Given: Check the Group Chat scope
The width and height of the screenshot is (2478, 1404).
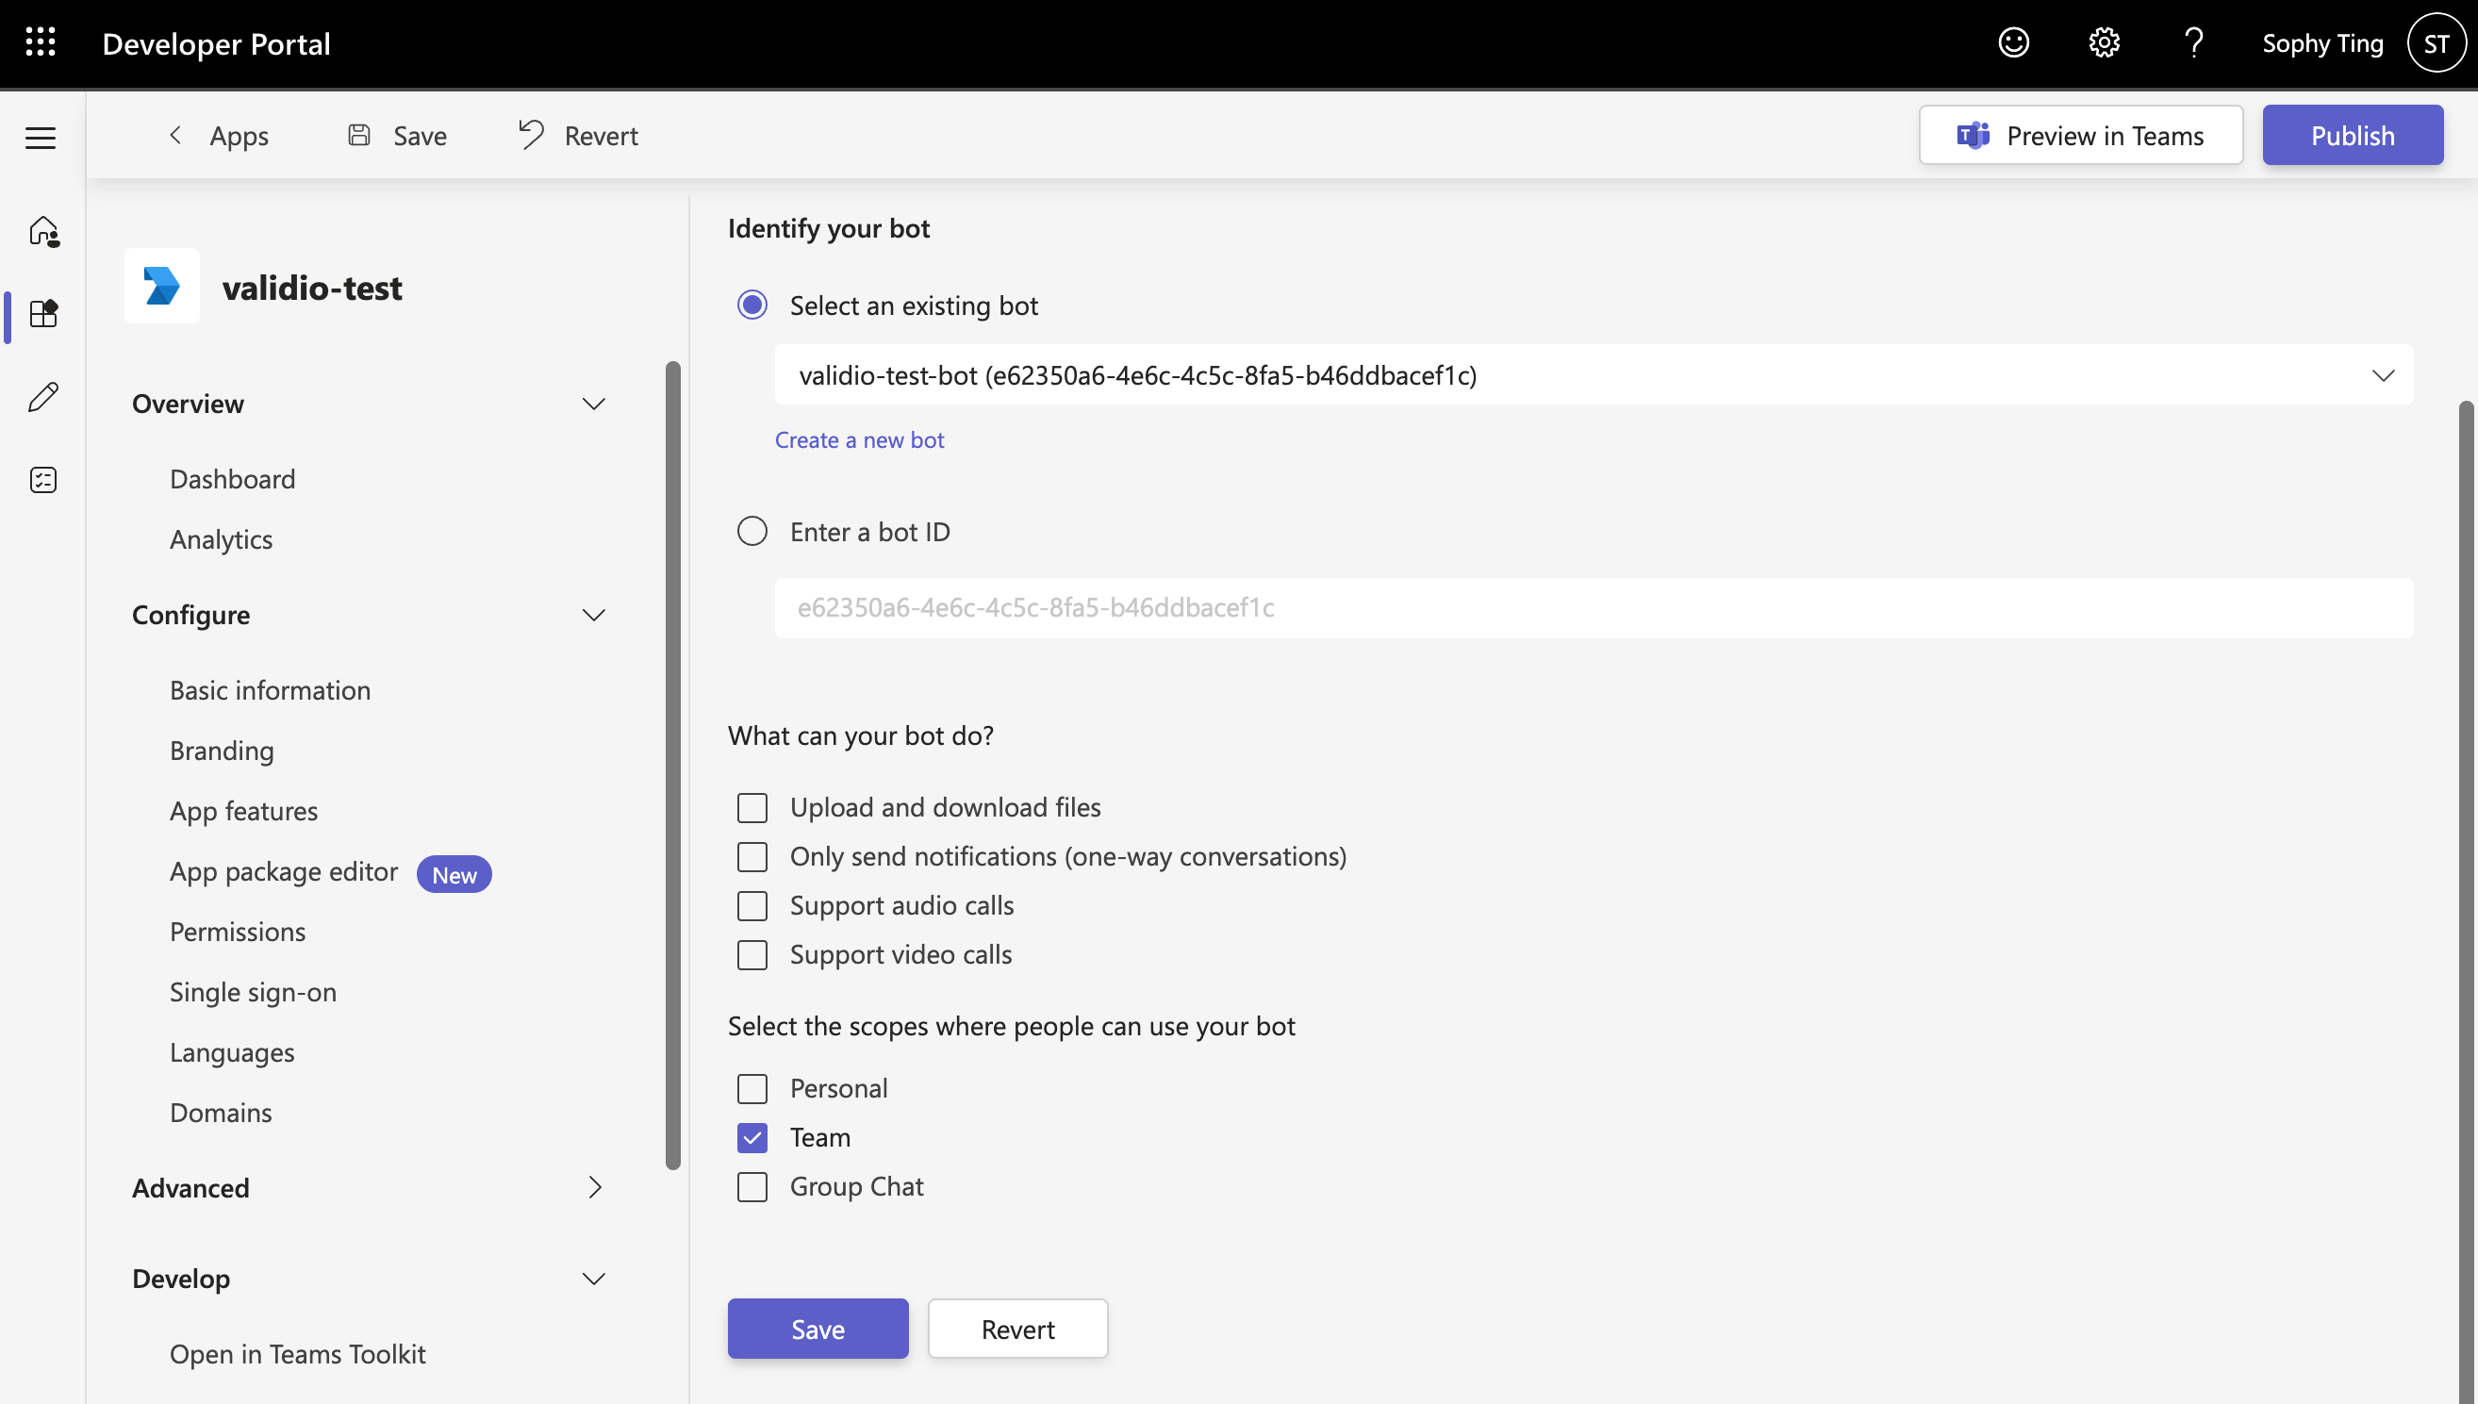Looking at the screenshot, I should coord(752,1187).
